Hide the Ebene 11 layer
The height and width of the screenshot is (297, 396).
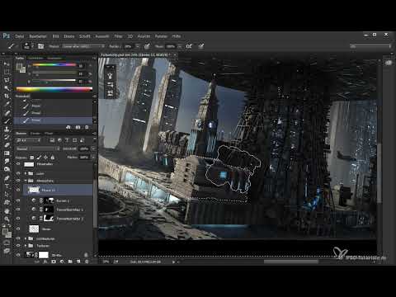[x=18, y=190]
